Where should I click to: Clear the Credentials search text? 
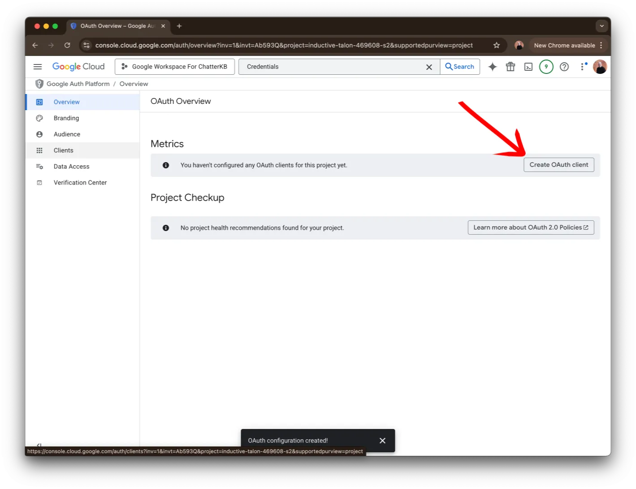tap(429, 67)
